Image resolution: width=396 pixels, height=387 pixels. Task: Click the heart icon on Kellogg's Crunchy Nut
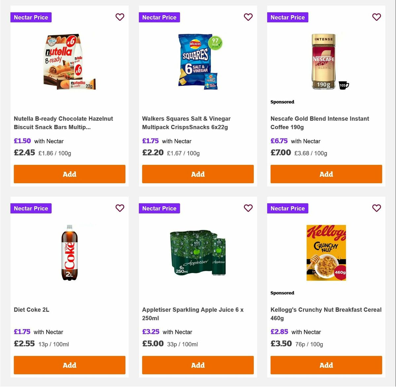[377, 208]
